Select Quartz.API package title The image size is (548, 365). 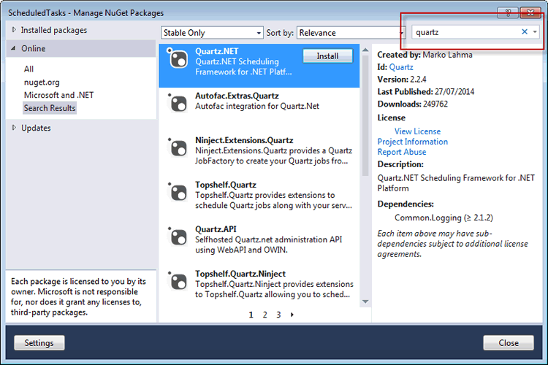[216, 229]
